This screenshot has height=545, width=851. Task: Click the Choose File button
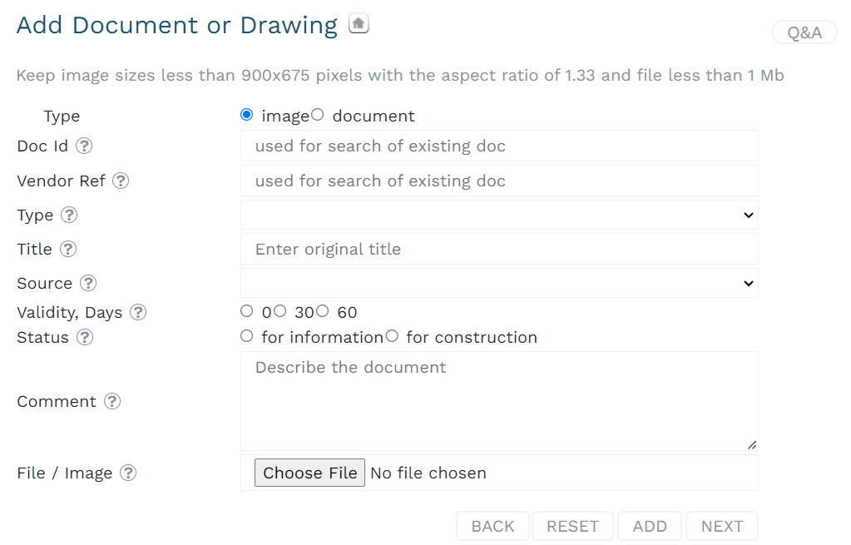310,473
